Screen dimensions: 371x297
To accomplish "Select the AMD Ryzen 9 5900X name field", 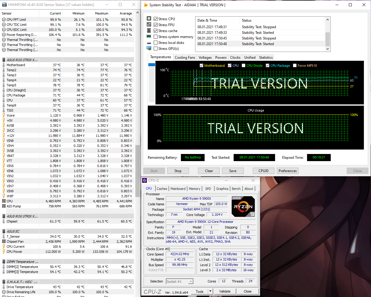I will [197, 198].
